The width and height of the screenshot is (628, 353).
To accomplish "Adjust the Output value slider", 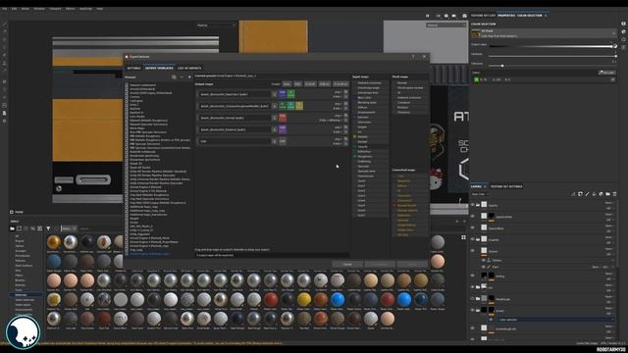I will tap(552, 46).
